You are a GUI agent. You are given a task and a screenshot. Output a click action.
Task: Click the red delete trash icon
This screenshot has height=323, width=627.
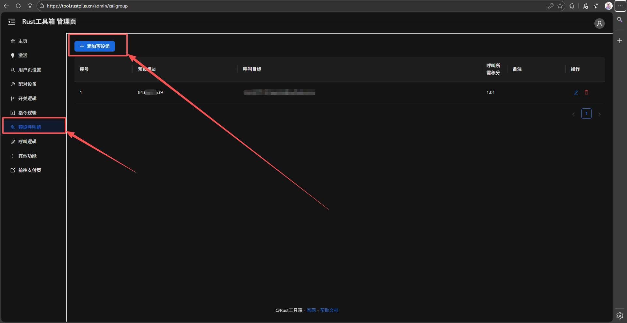[587, 92]
